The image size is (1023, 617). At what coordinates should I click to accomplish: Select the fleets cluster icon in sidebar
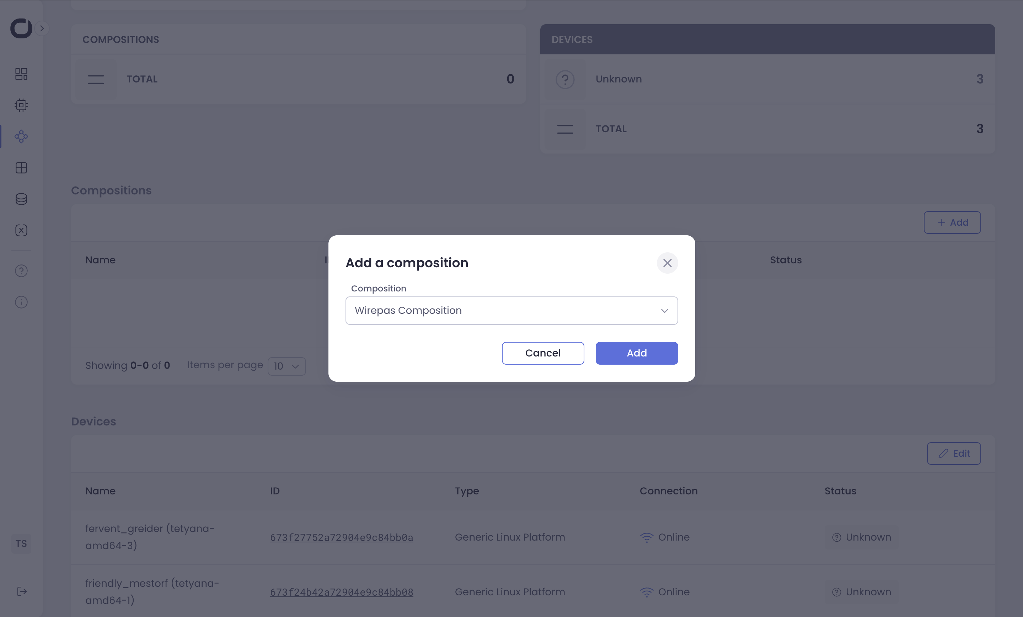(x=21, y=136)
